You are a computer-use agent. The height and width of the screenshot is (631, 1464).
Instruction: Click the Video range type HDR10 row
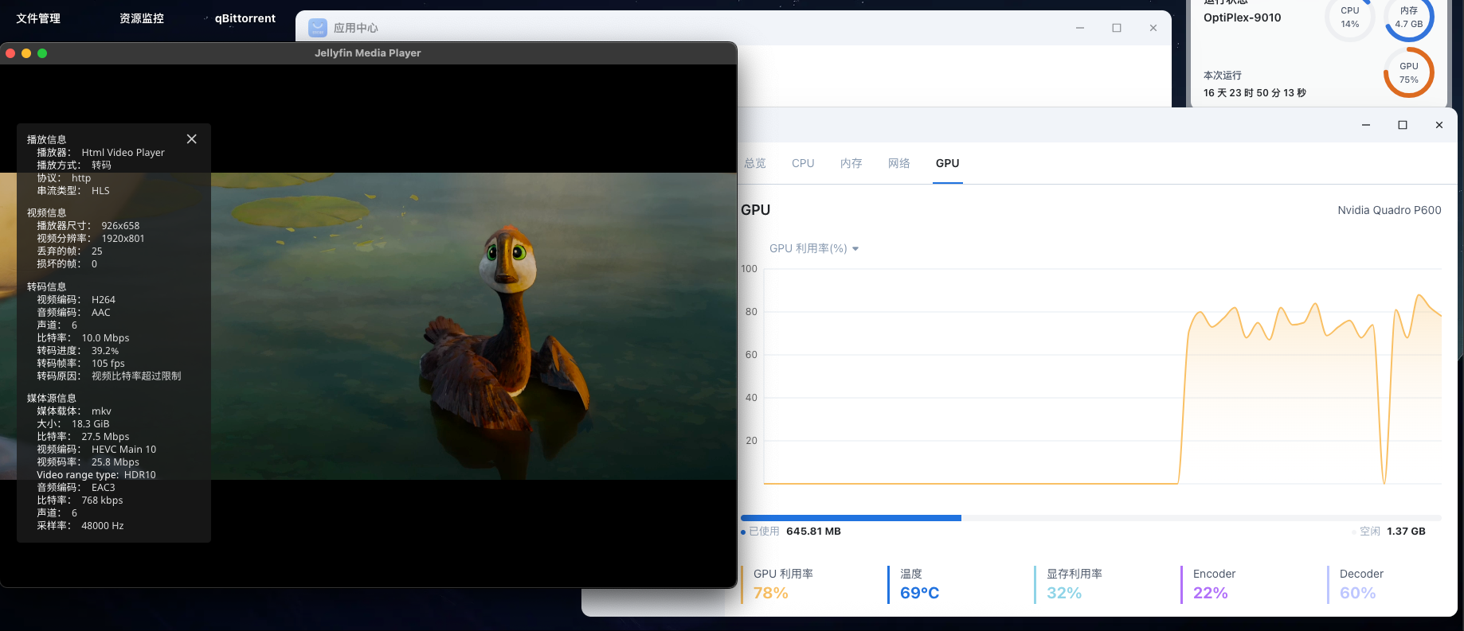point(96,475)
